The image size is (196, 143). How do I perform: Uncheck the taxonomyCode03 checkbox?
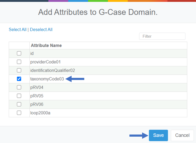click(x=19, y=79)
